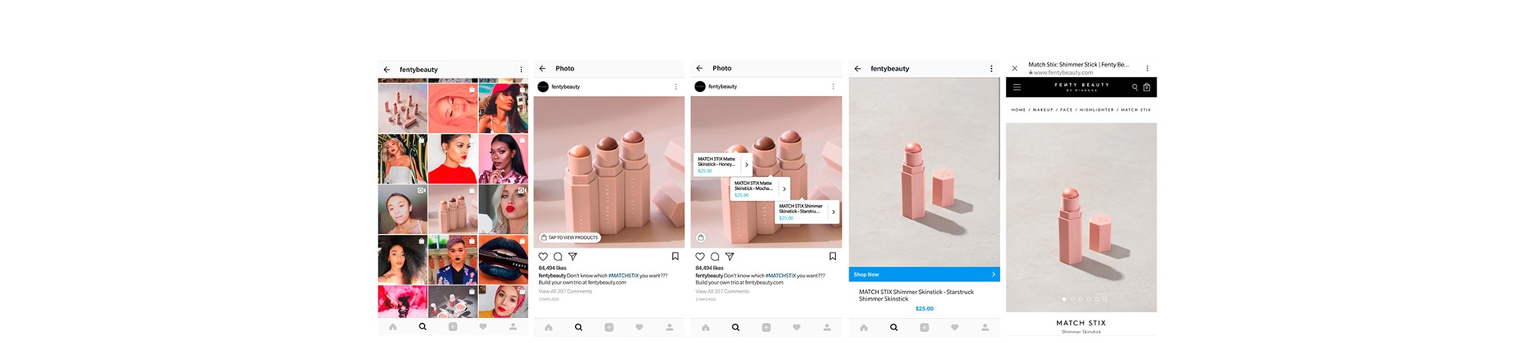
Task: Open grid thumbnail of three Match Stix sticks
Action: click(452, 209)
